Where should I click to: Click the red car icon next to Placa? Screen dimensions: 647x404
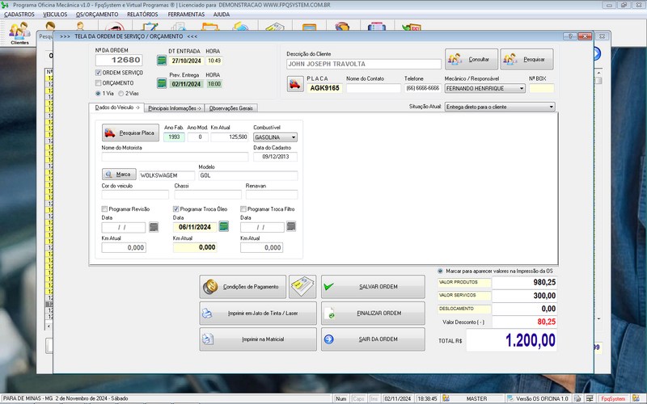click(x=294, y=83)
